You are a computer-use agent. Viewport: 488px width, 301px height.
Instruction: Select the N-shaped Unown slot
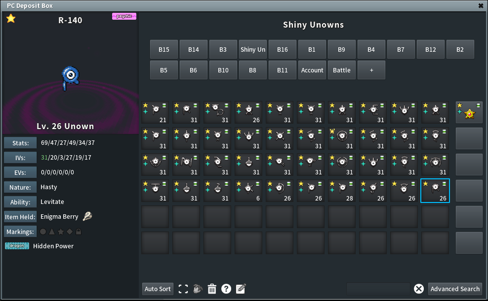(x=186, y=165)
